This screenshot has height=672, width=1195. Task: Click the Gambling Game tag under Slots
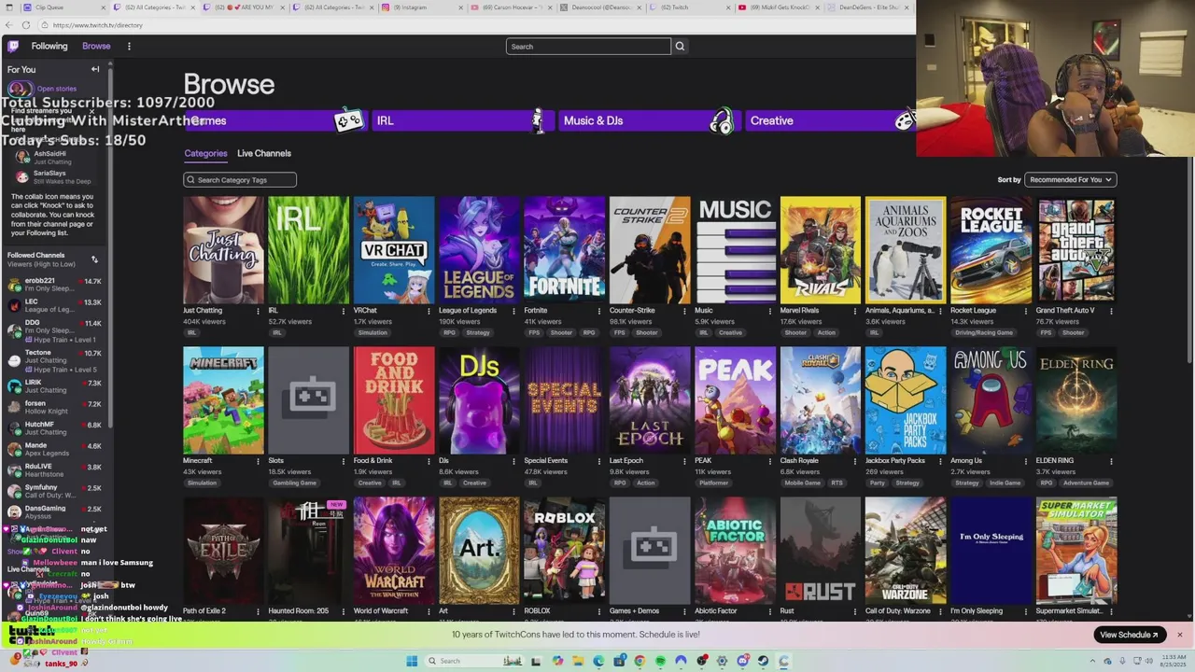[294, 483]
